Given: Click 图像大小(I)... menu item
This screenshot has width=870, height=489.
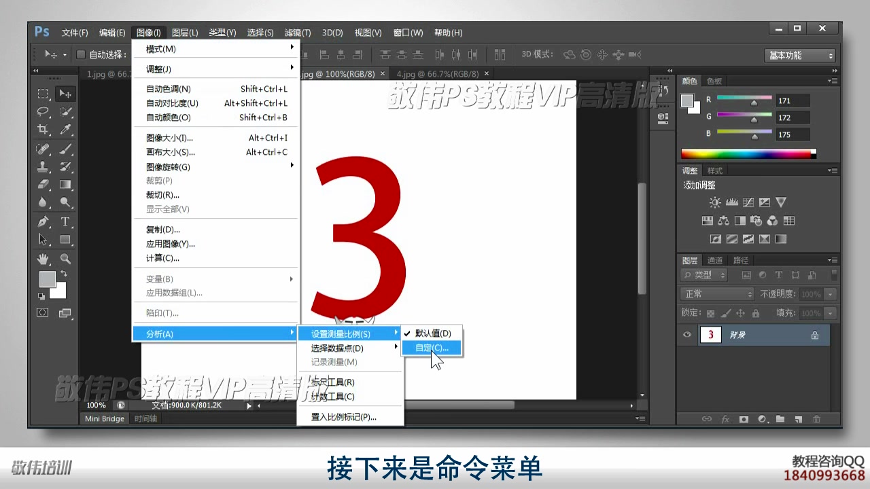Looking at the screenshot, I should click(216, 138).
